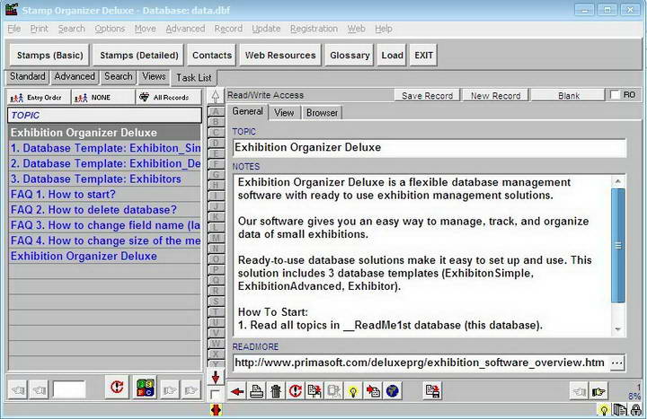Open the Update menu
Viewport: 647px width, 419px height.
tap(266, 29)
